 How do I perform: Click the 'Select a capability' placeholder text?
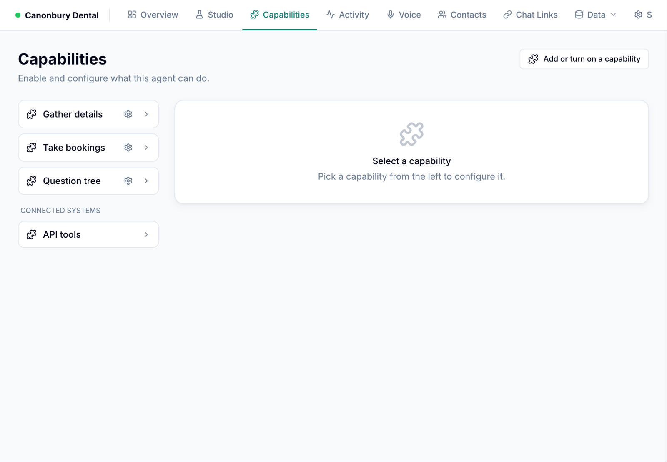(411, 161)
